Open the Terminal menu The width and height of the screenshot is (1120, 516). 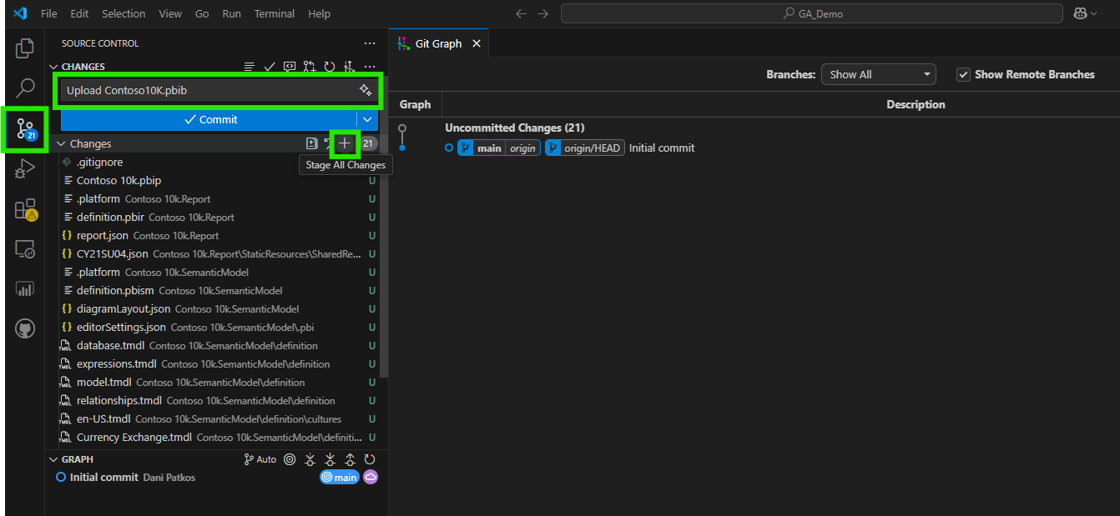pos(274,13)
